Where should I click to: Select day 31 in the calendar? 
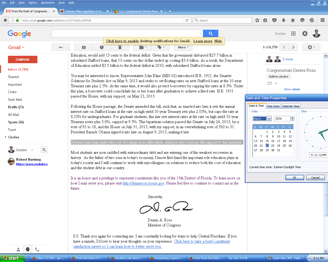[x=279, y=150]
